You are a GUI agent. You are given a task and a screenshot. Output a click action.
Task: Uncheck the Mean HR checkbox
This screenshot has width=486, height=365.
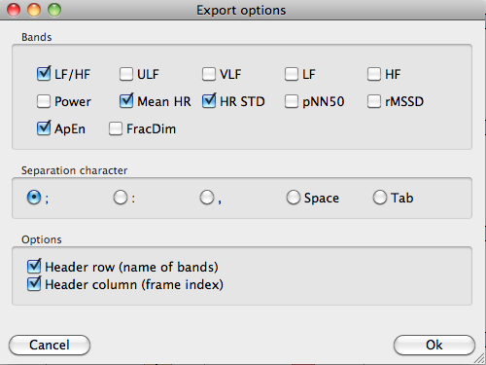pyautogui.click(x=126, y=101)
